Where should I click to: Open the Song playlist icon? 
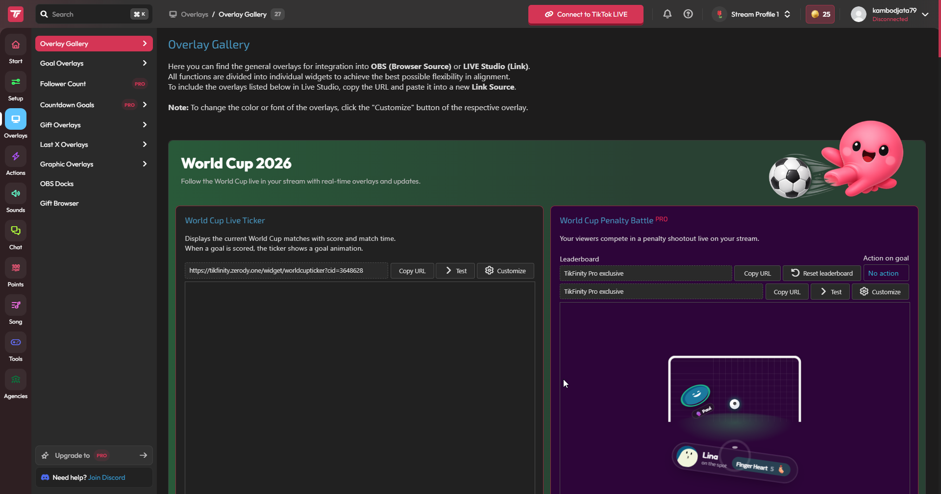(x=16, y=306)
